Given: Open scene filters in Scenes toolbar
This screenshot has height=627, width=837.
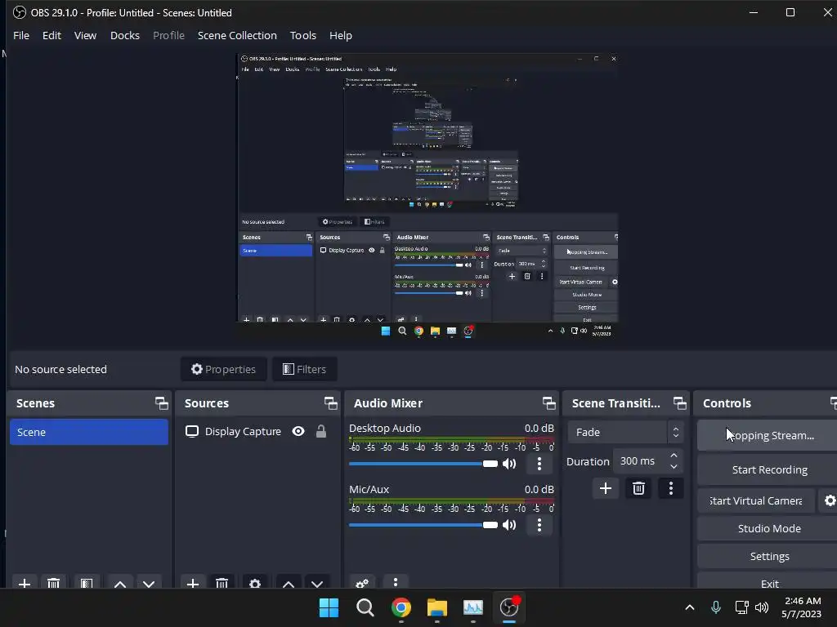Looking at the screenshot, I should (x=87, y=583).
